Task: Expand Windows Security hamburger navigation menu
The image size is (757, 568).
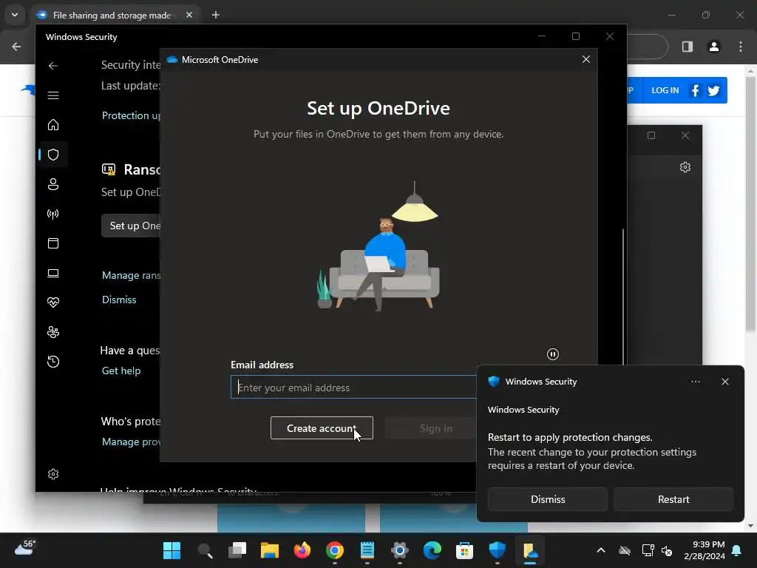Action: point(53,95)
